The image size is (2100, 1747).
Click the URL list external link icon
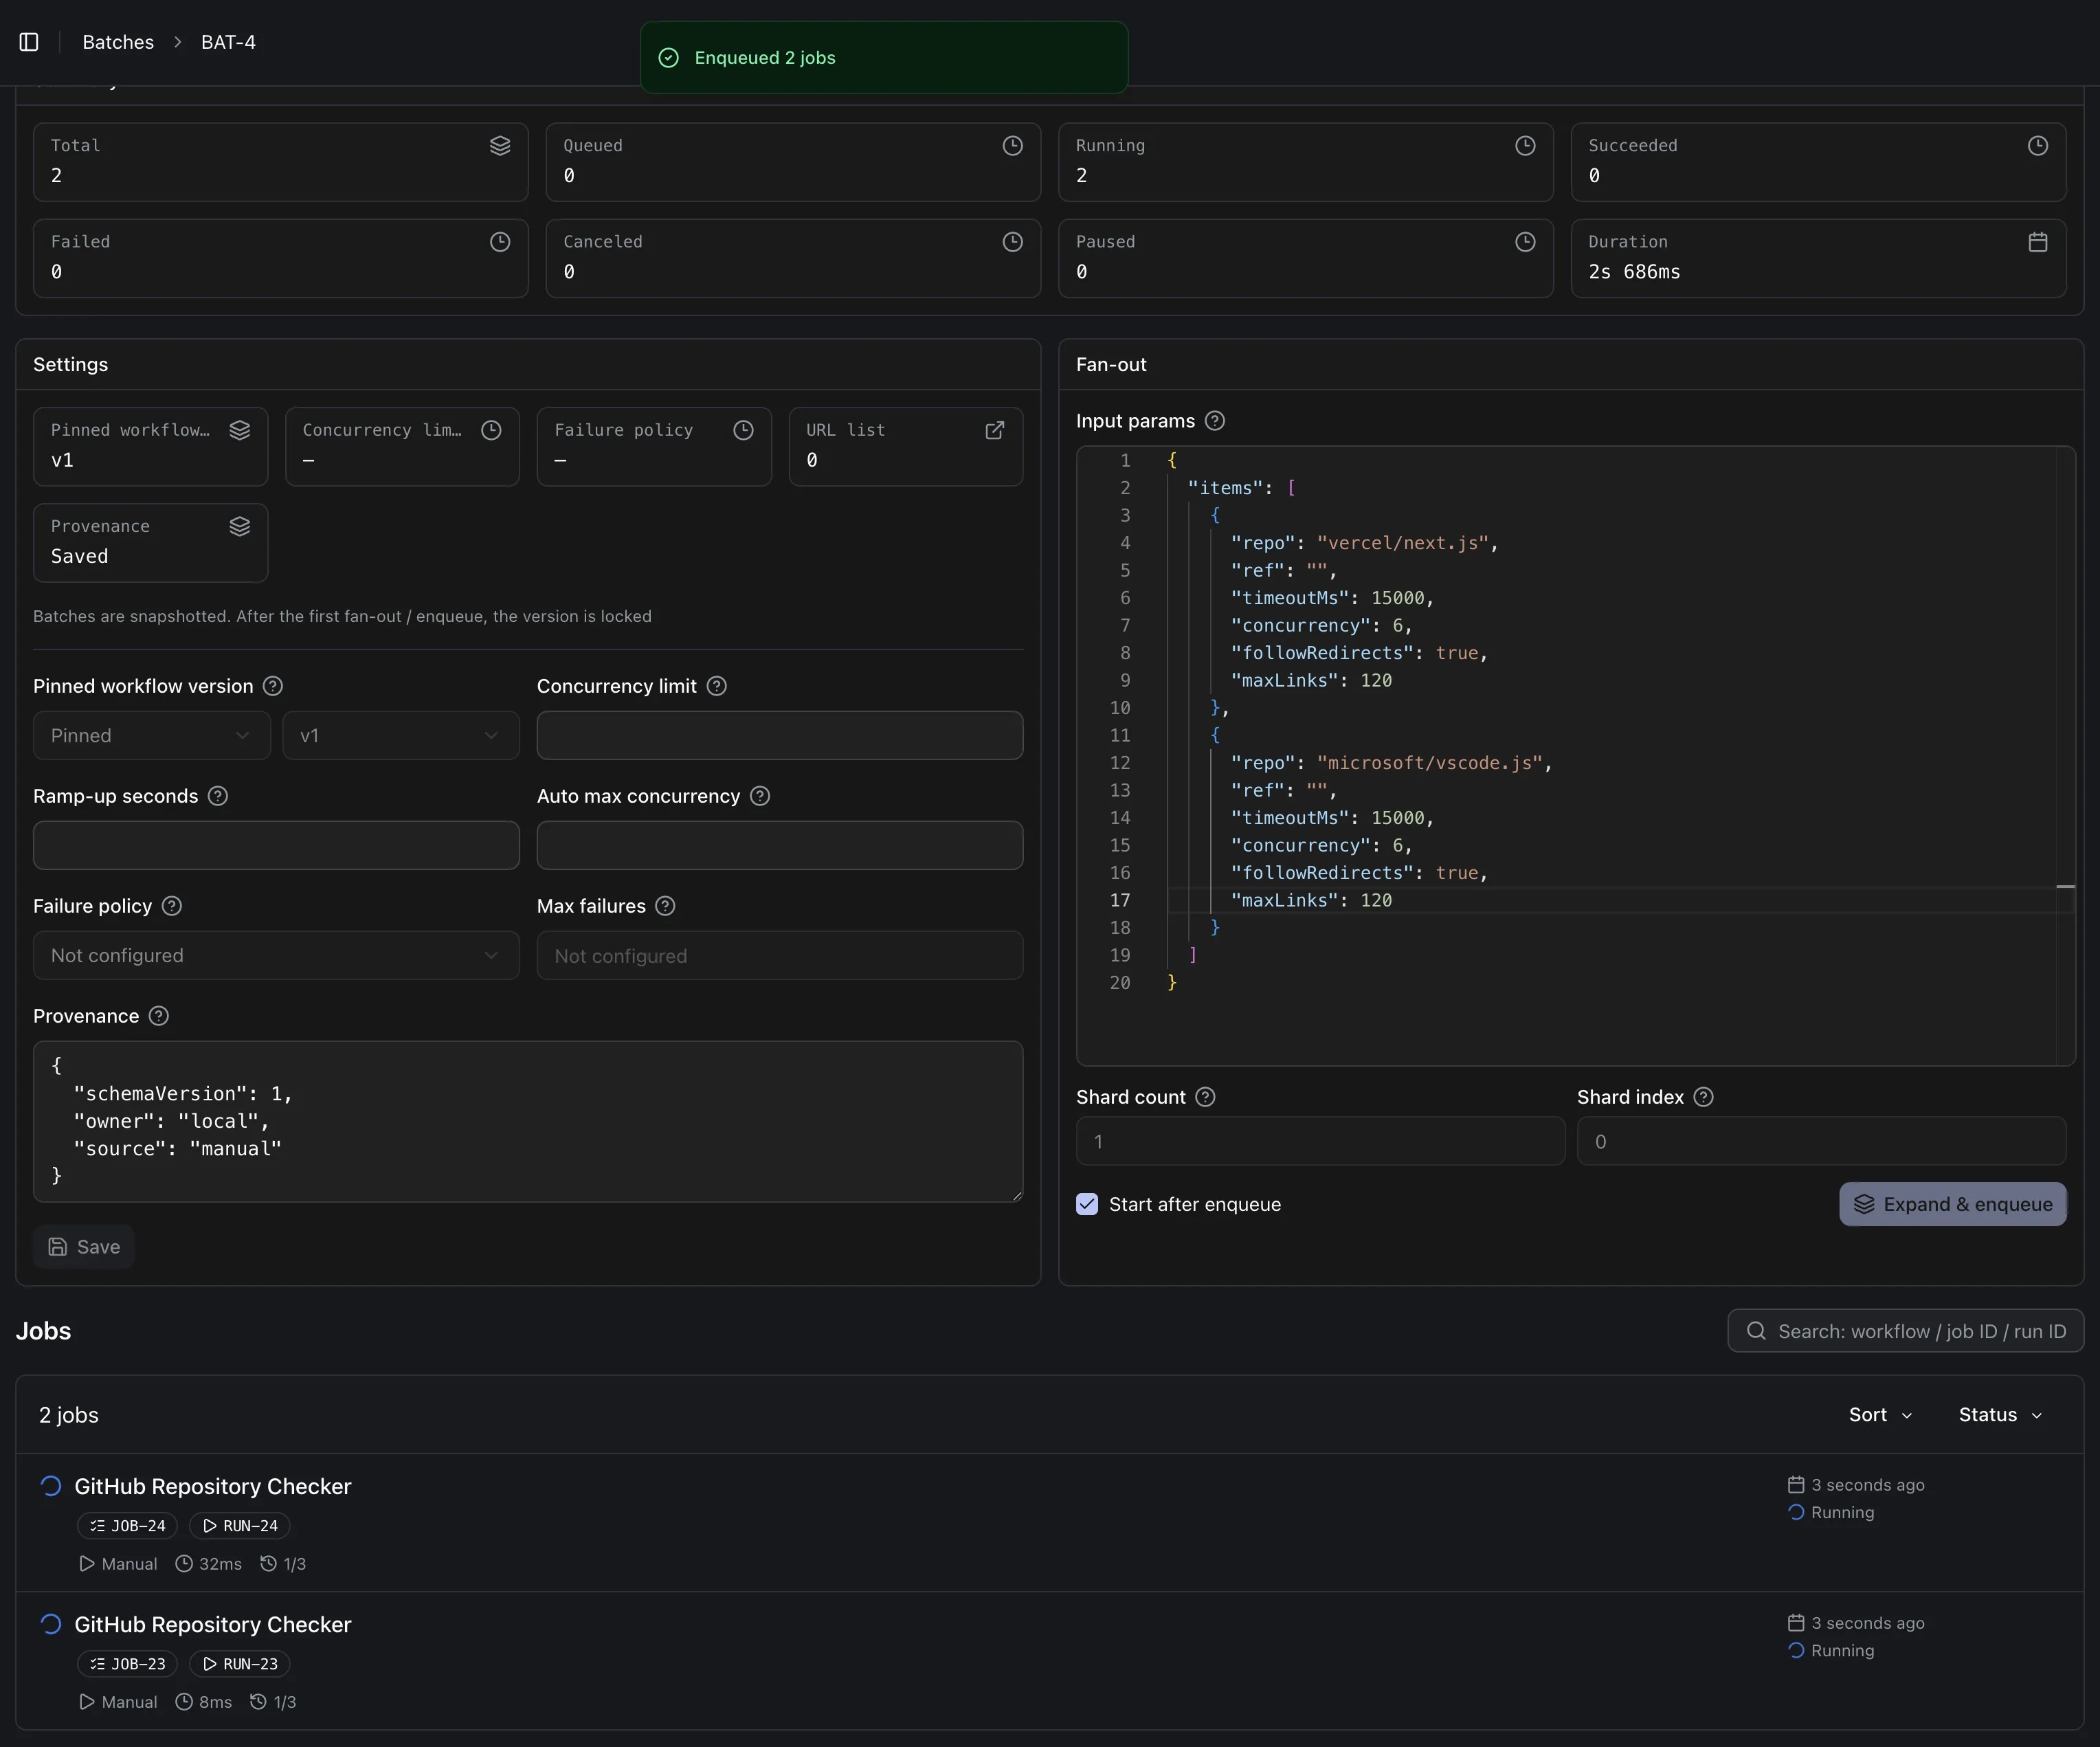pos(994,430)
